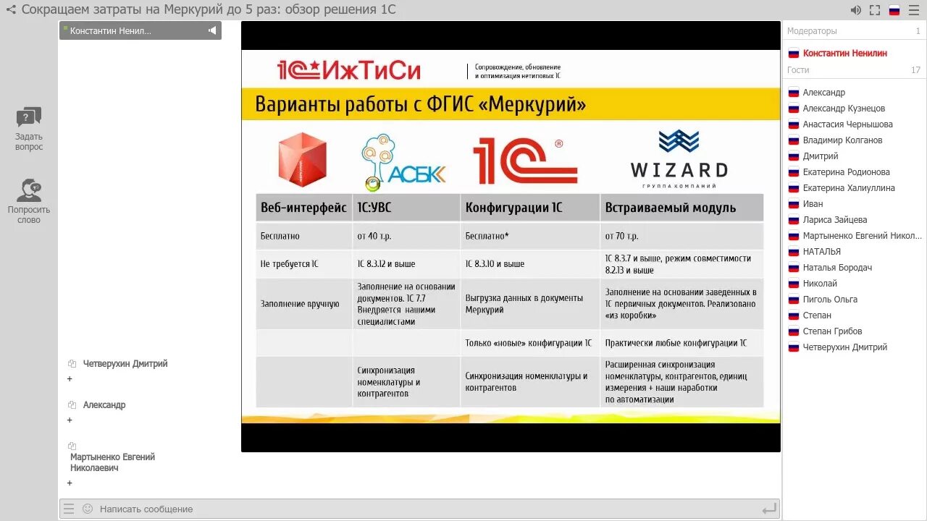Screen dimensions: 927x521
Task: Click the Гости section header
Action: (x=798, y=70)
